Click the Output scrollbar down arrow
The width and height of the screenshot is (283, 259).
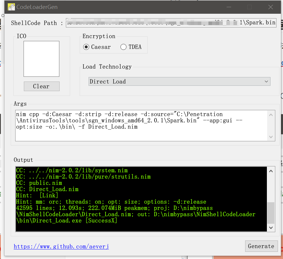271,228
